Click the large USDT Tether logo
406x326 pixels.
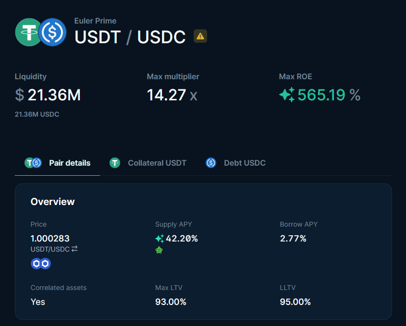click(x=28, y=32)
